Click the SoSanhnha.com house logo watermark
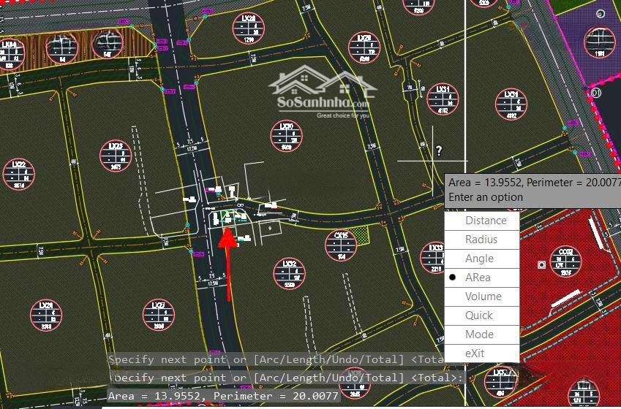The width and height of the screenshot is (621, 409). (x=322, y=93)
